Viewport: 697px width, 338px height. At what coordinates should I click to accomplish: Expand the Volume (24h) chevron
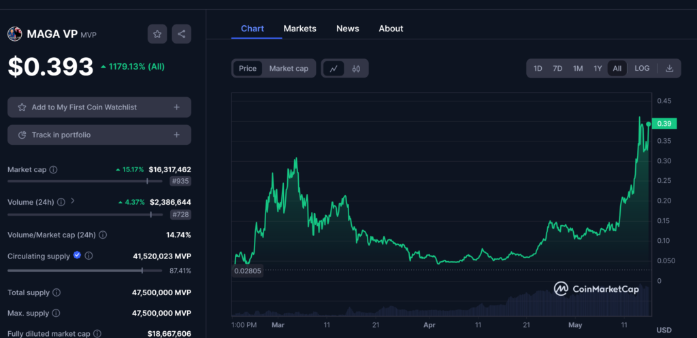click(73, 201)
